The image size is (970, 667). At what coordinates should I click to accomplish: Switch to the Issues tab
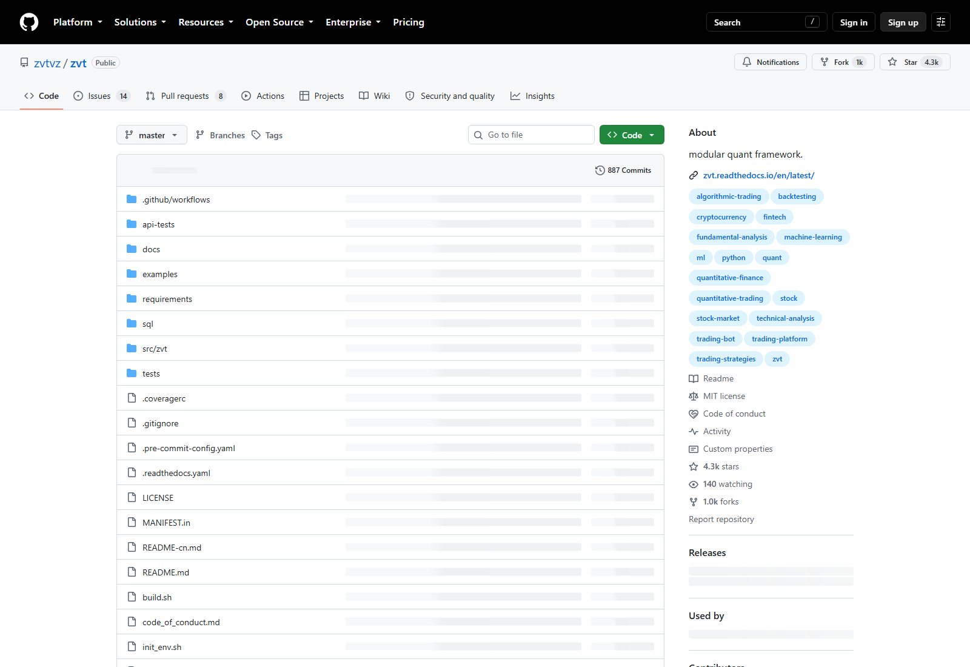102,96
